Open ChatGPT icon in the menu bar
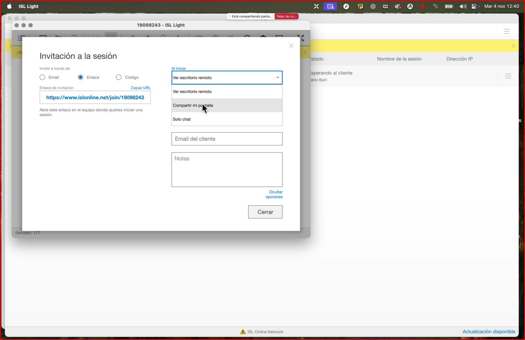525x340 pixels. [373, 6]
